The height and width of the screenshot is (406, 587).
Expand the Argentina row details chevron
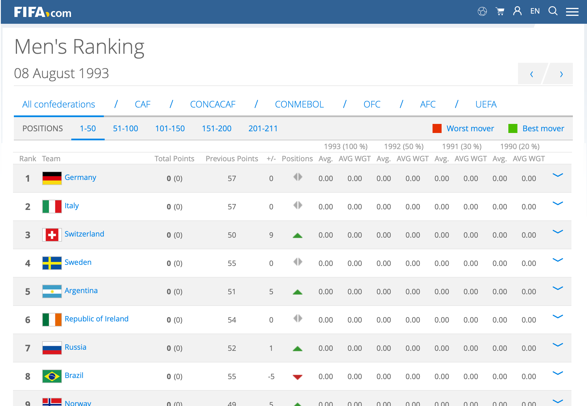pos(558,288)
